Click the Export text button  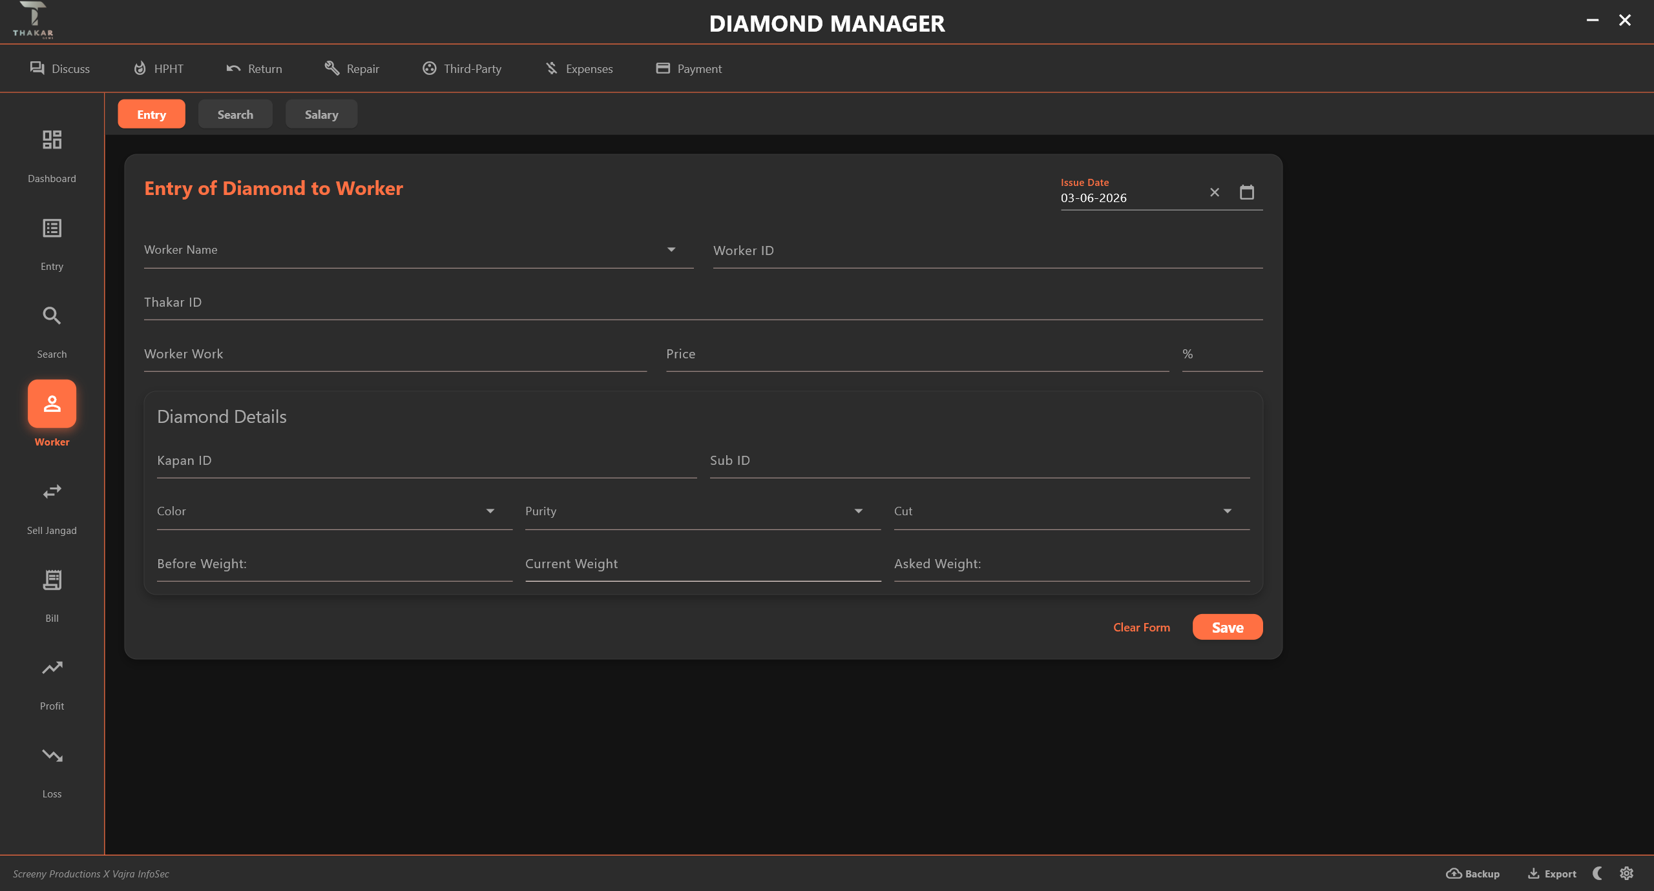pyautogui.click(x=1560, y=874)
